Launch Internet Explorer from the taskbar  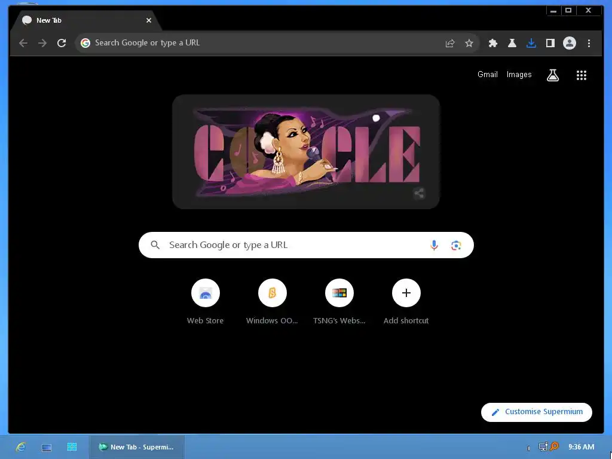point(21,447)
